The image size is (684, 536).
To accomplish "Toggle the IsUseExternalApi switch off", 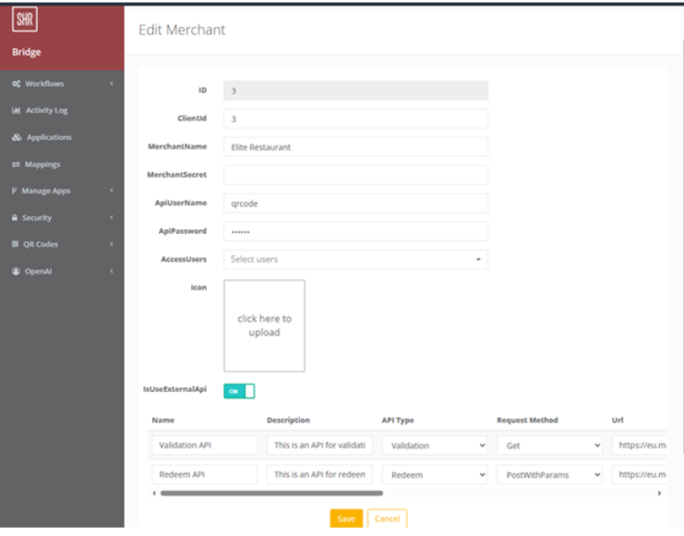I will [x=239, y=391].
